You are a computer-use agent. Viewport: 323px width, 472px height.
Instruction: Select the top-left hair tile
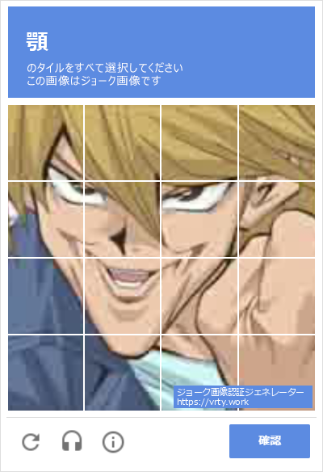click(45, 143)
